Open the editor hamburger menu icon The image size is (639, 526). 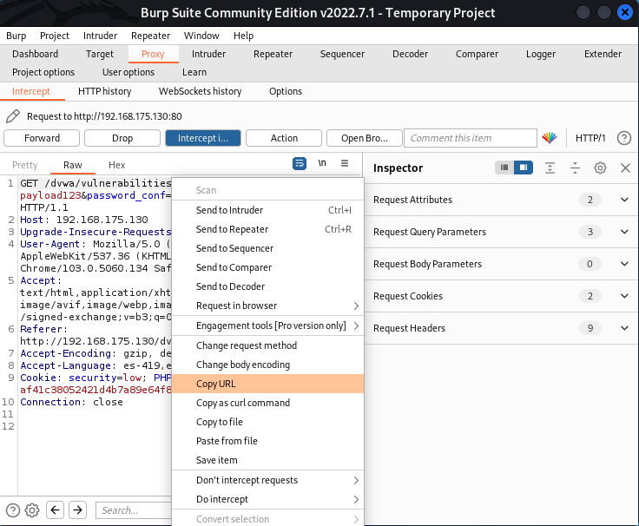[345, 163]
